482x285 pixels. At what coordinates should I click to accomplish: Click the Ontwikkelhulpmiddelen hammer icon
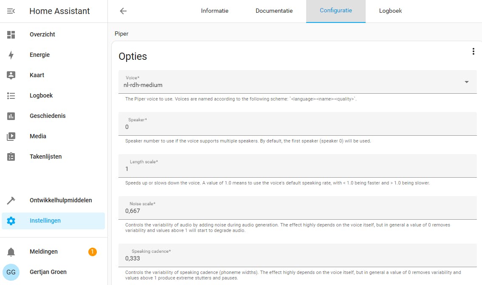(x=11, y=200)
